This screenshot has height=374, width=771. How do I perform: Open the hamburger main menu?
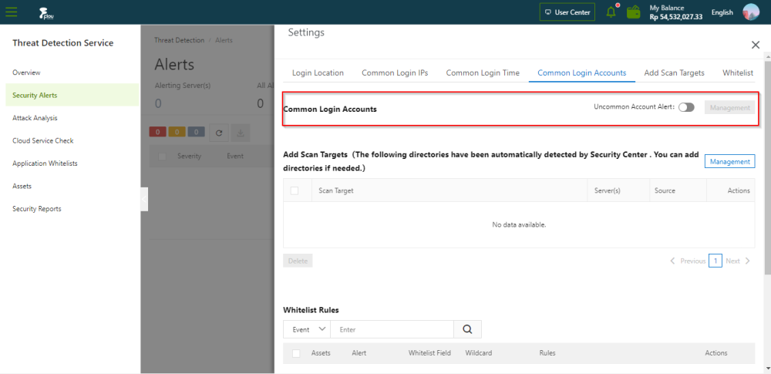(11, 12)
